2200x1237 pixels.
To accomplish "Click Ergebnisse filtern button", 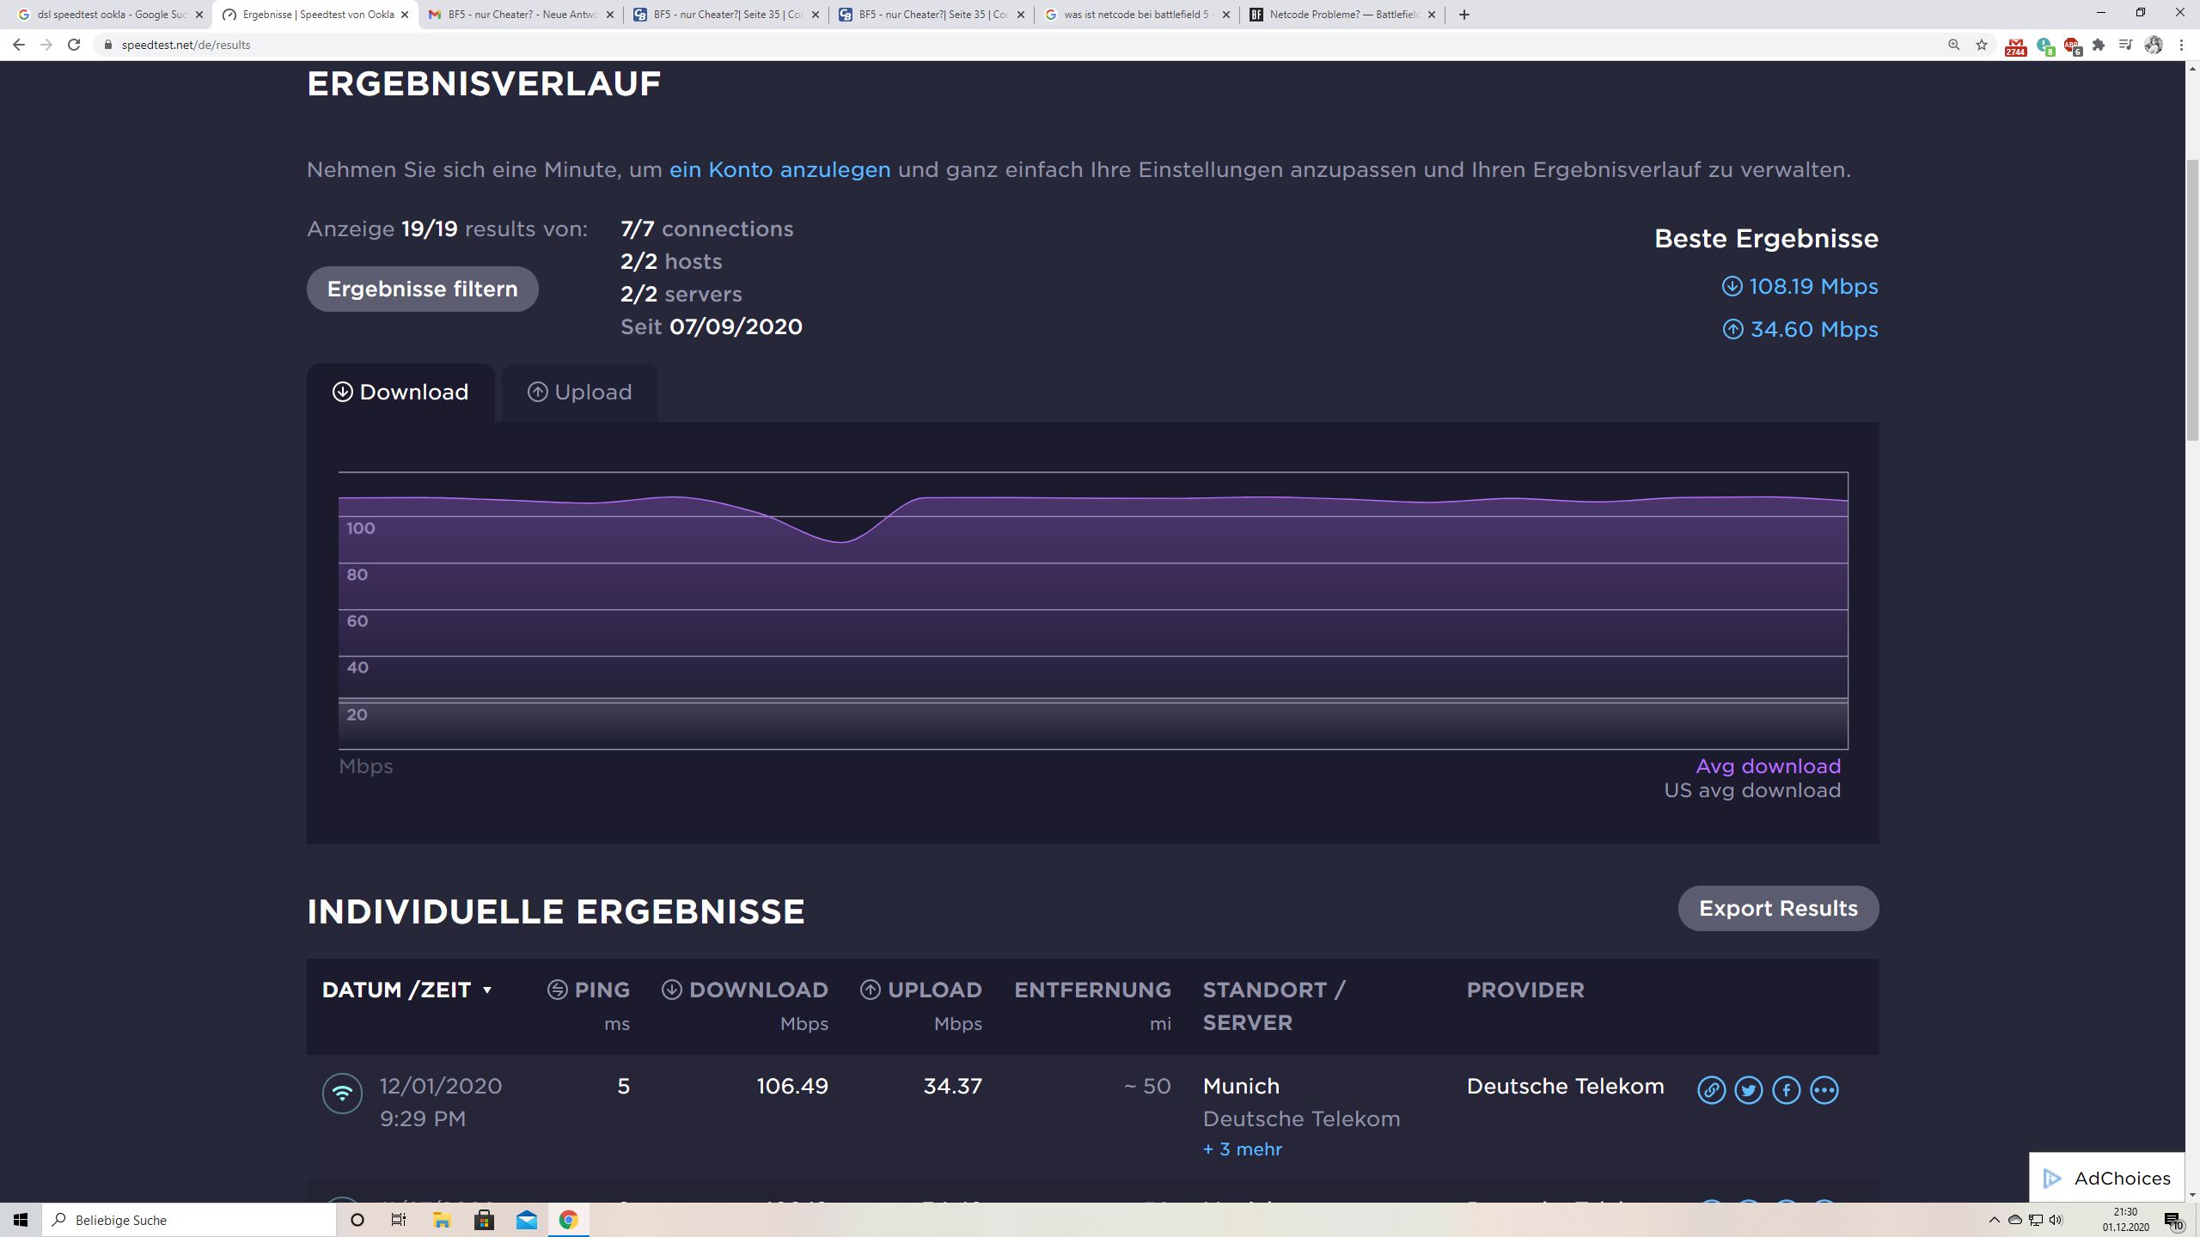I will pos(422,289).
